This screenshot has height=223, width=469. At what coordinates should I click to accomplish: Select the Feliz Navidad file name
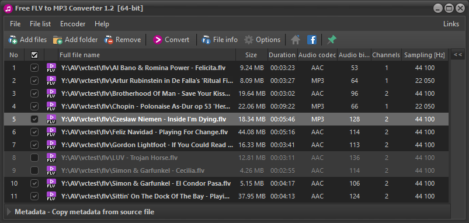point(144,132)
